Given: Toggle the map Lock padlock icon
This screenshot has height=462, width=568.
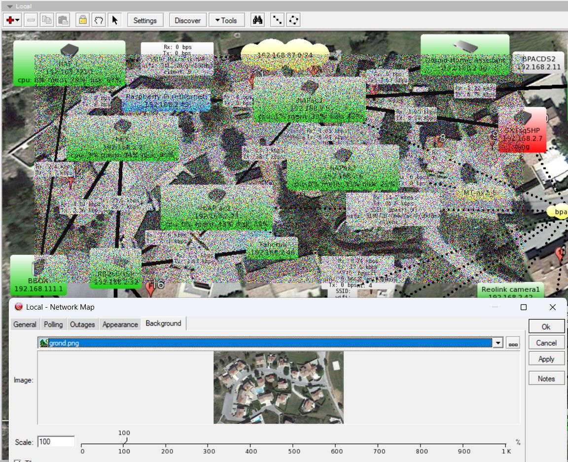Looking at the screenshot, I should pos(83,20).
